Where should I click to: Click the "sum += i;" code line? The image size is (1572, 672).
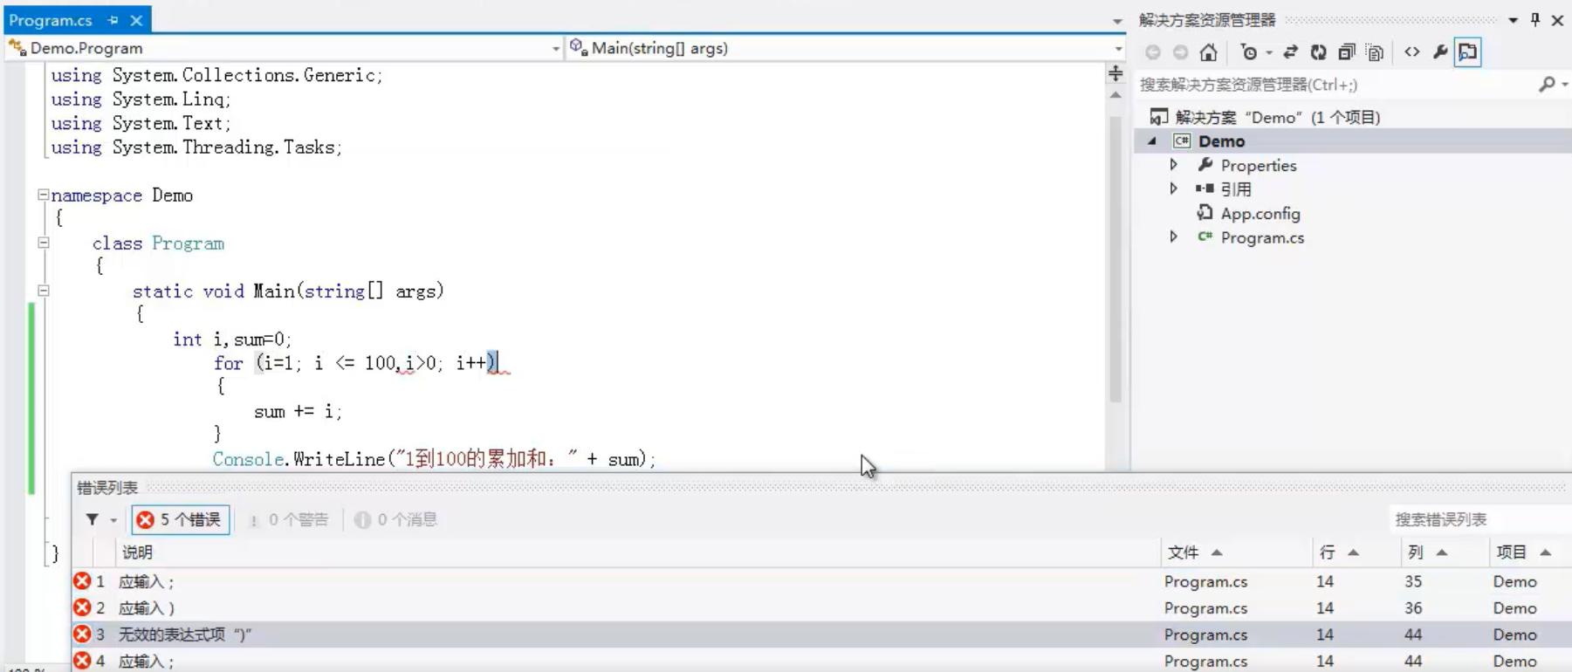pyautogui.click(x=298, y=411)
